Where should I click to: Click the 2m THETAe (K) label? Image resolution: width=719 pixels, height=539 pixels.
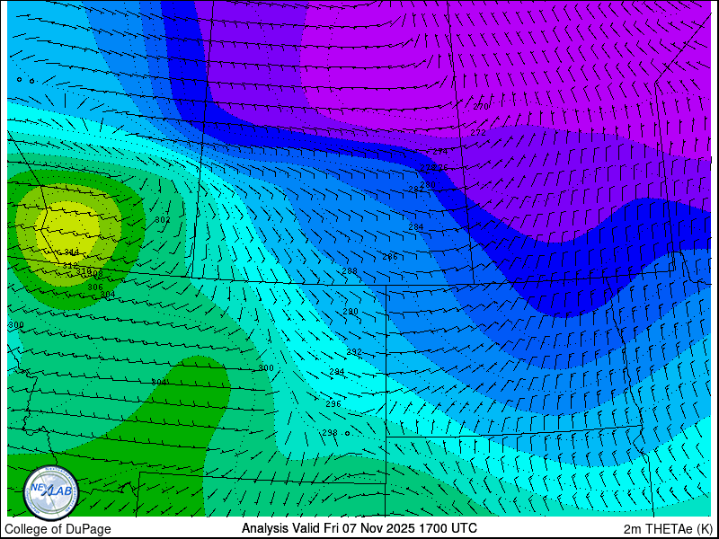click(669, 529)
